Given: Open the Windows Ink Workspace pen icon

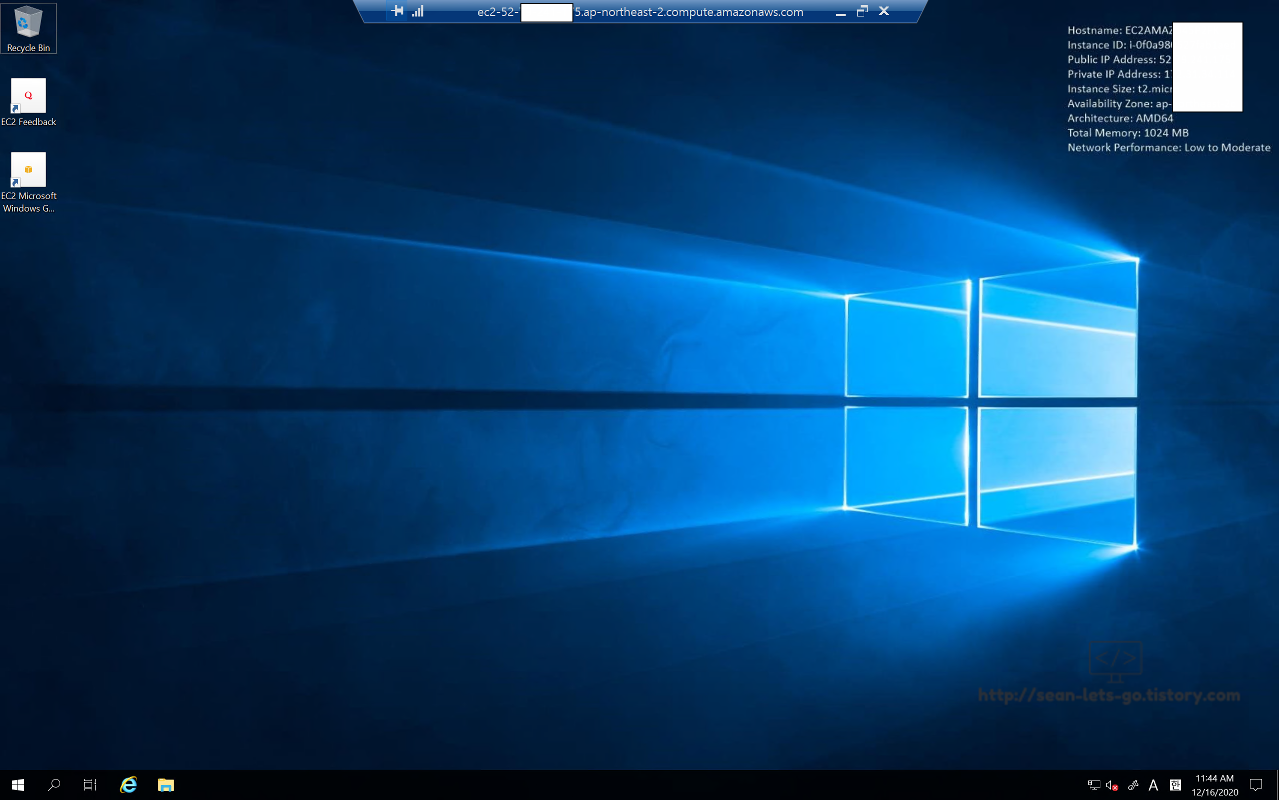Looking at the screenshot, I should tap(1133, 785).
